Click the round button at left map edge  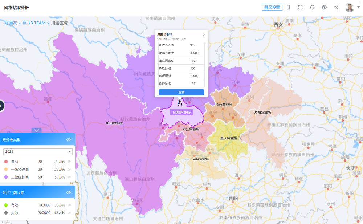point(1,106)
